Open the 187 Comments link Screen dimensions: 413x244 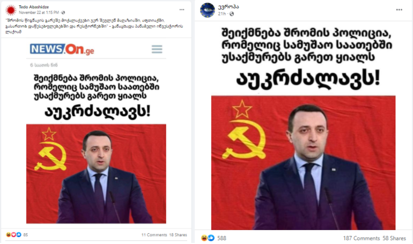(x=361, y=238)
